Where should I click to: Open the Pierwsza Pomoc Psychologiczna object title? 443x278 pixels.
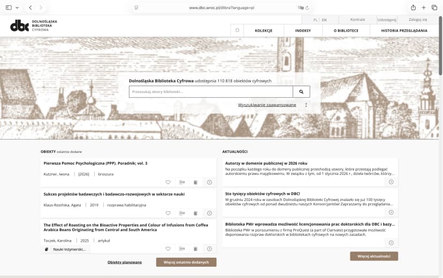click(95, 163)
